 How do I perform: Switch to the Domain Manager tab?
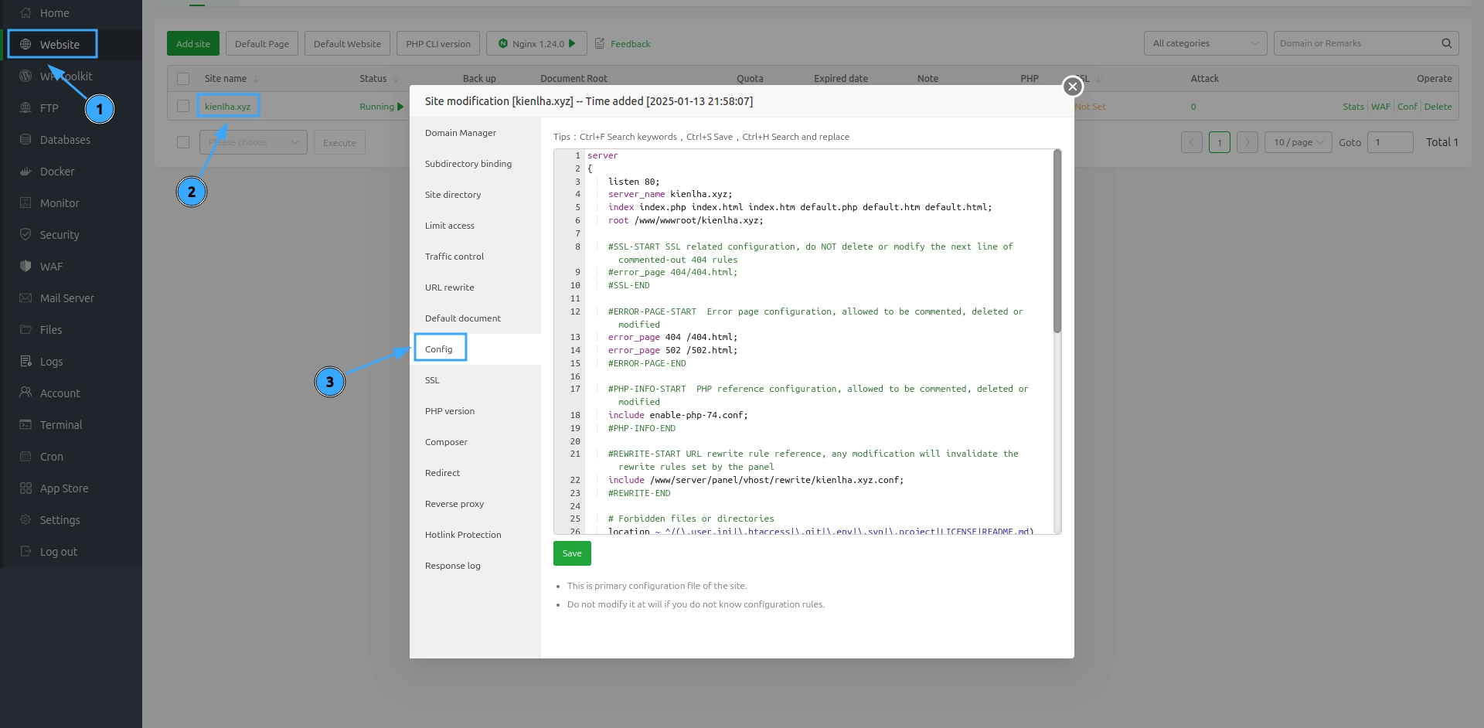(461, 132)
